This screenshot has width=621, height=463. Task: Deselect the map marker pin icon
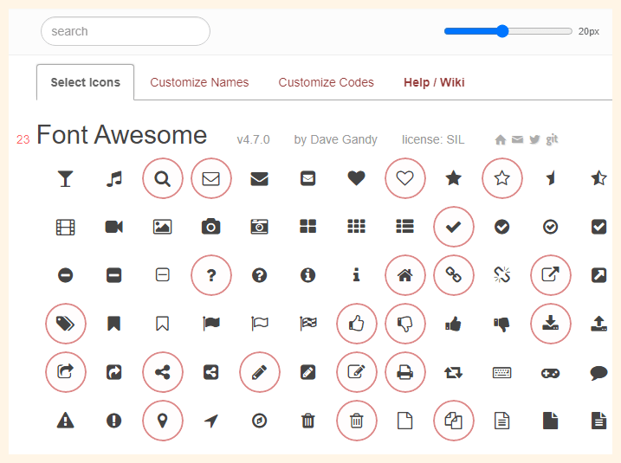click(162, 421)
